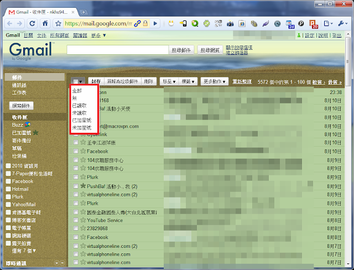Image resolution: width=354 pixels, height=270 pixels.
Task: Click the blue chain link icon in address bar
Action: [137, 23]
